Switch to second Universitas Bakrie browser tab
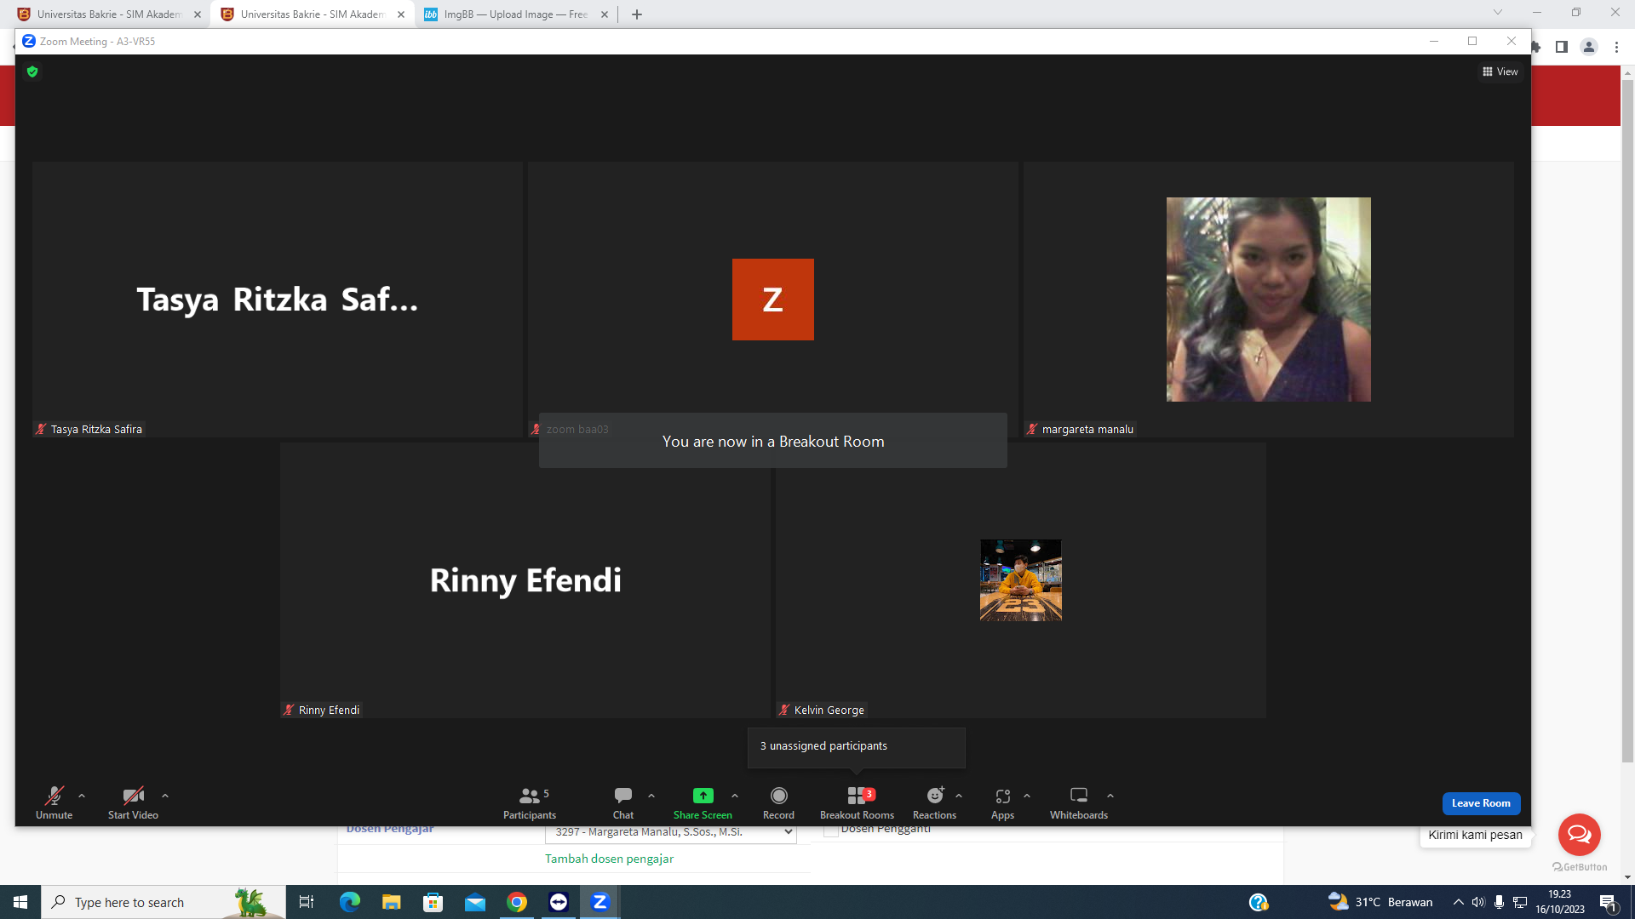The height and width of the screenshot is (919, 1635). 313,14
